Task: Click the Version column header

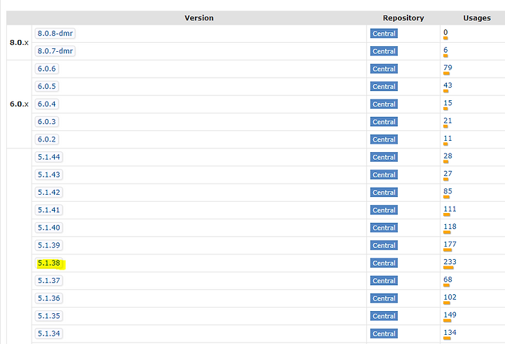Action: (199, 18)
